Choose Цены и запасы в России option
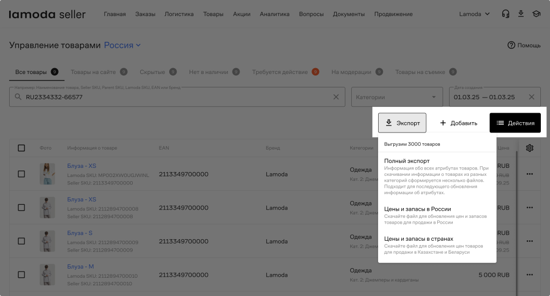550x296 pixels. point(437,215)
